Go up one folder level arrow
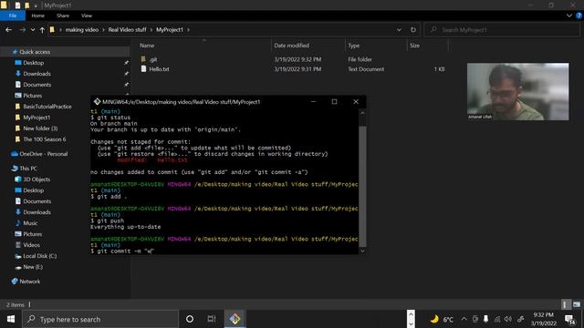 42,30
